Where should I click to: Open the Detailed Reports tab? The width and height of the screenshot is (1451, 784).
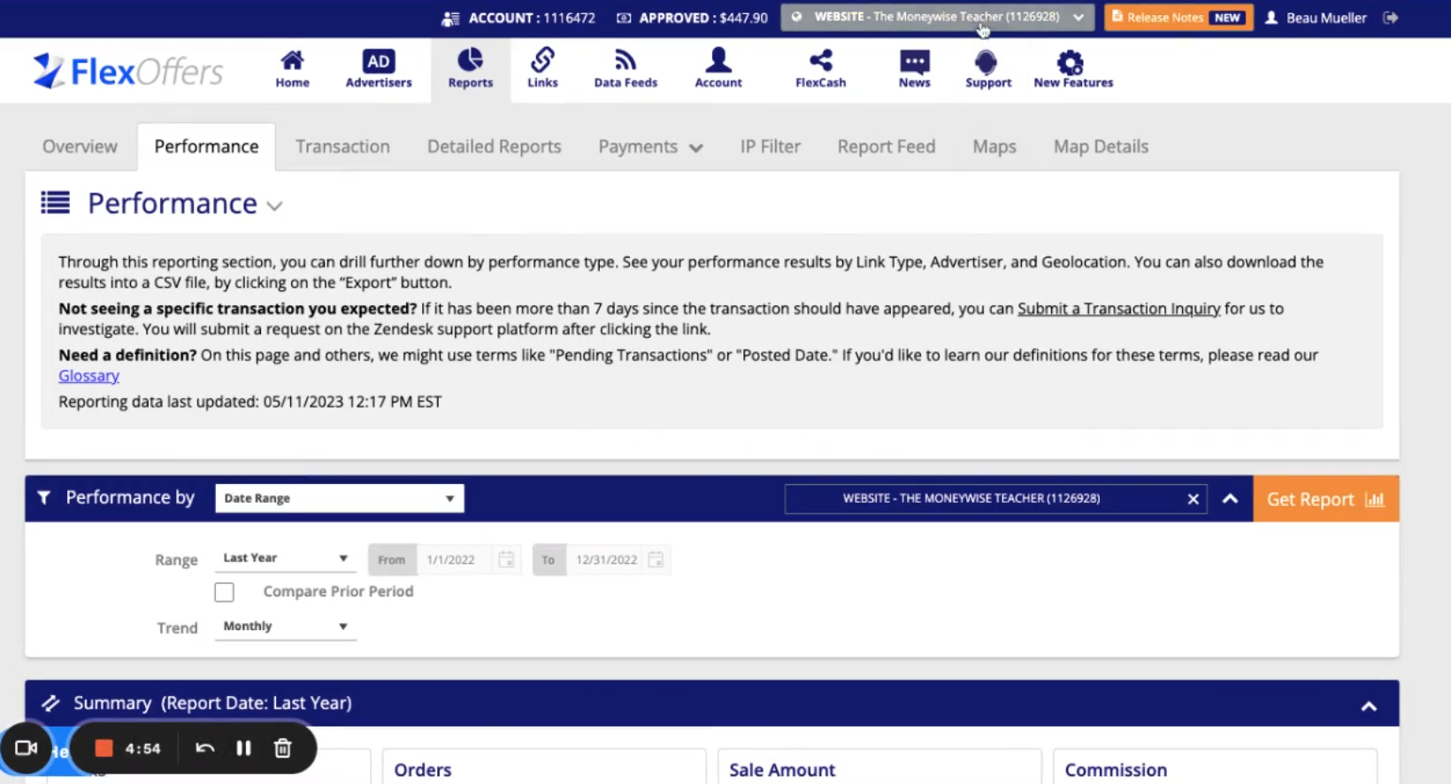pos(494,147)
